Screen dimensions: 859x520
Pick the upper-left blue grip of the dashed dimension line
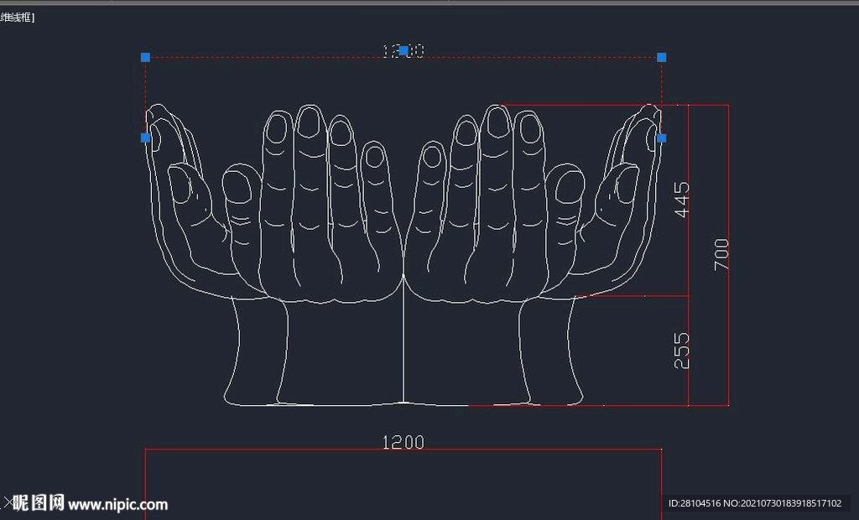coord(145,57)
